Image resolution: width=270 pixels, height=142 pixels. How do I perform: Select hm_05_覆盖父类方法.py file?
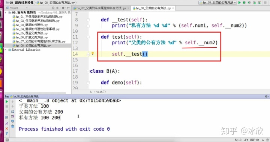click(x=30, y=33)
